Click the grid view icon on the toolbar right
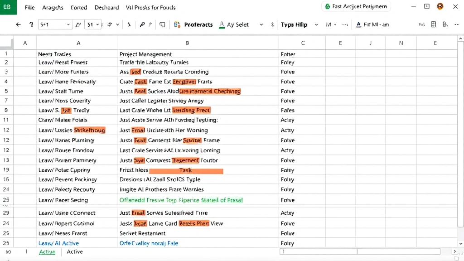464x261 pixels. pyautogui.click(x=434, y=25)
